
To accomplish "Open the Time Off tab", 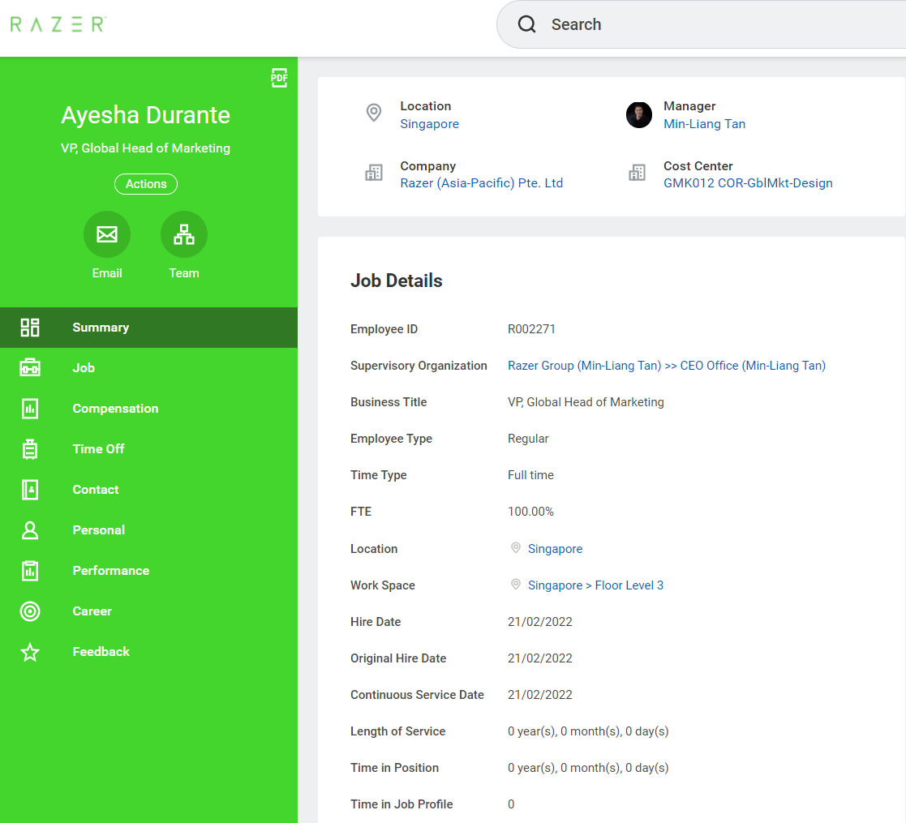I will point(148,448).
